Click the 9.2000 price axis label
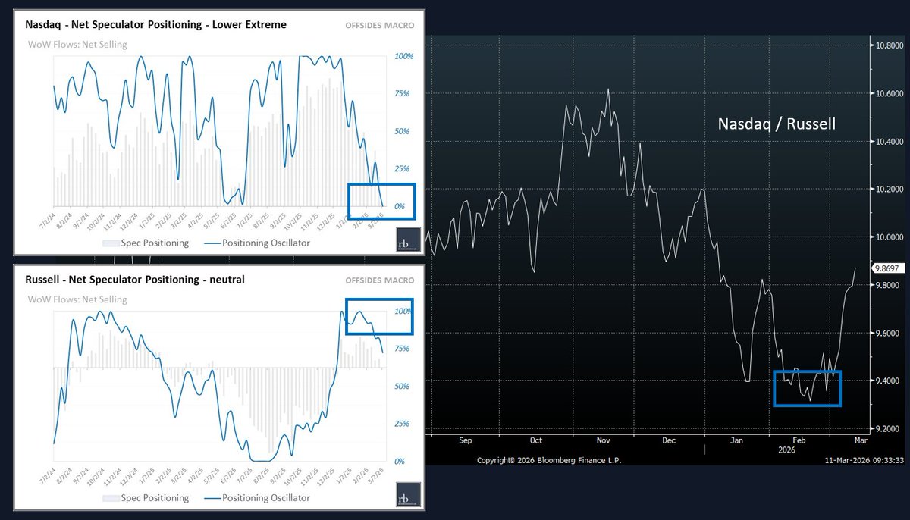 [x=888, y=428]
